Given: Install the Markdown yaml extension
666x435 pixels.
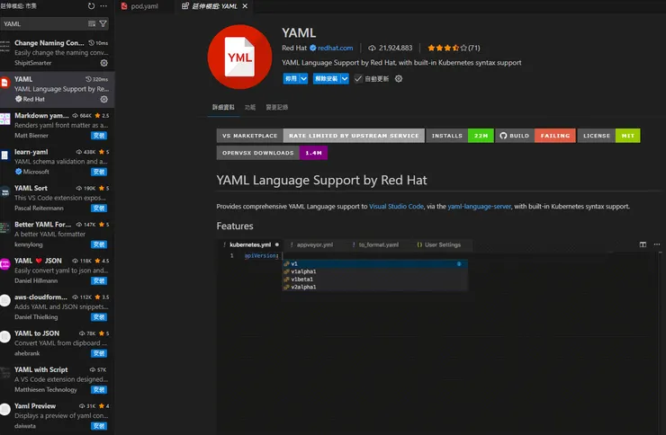Looking at the screenshot, I should (99, 136).
